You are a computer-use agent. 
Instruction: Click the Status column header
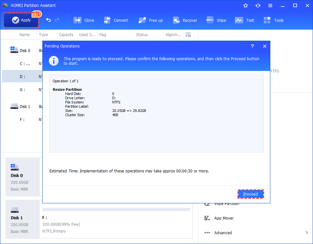(x=142, y=35)
